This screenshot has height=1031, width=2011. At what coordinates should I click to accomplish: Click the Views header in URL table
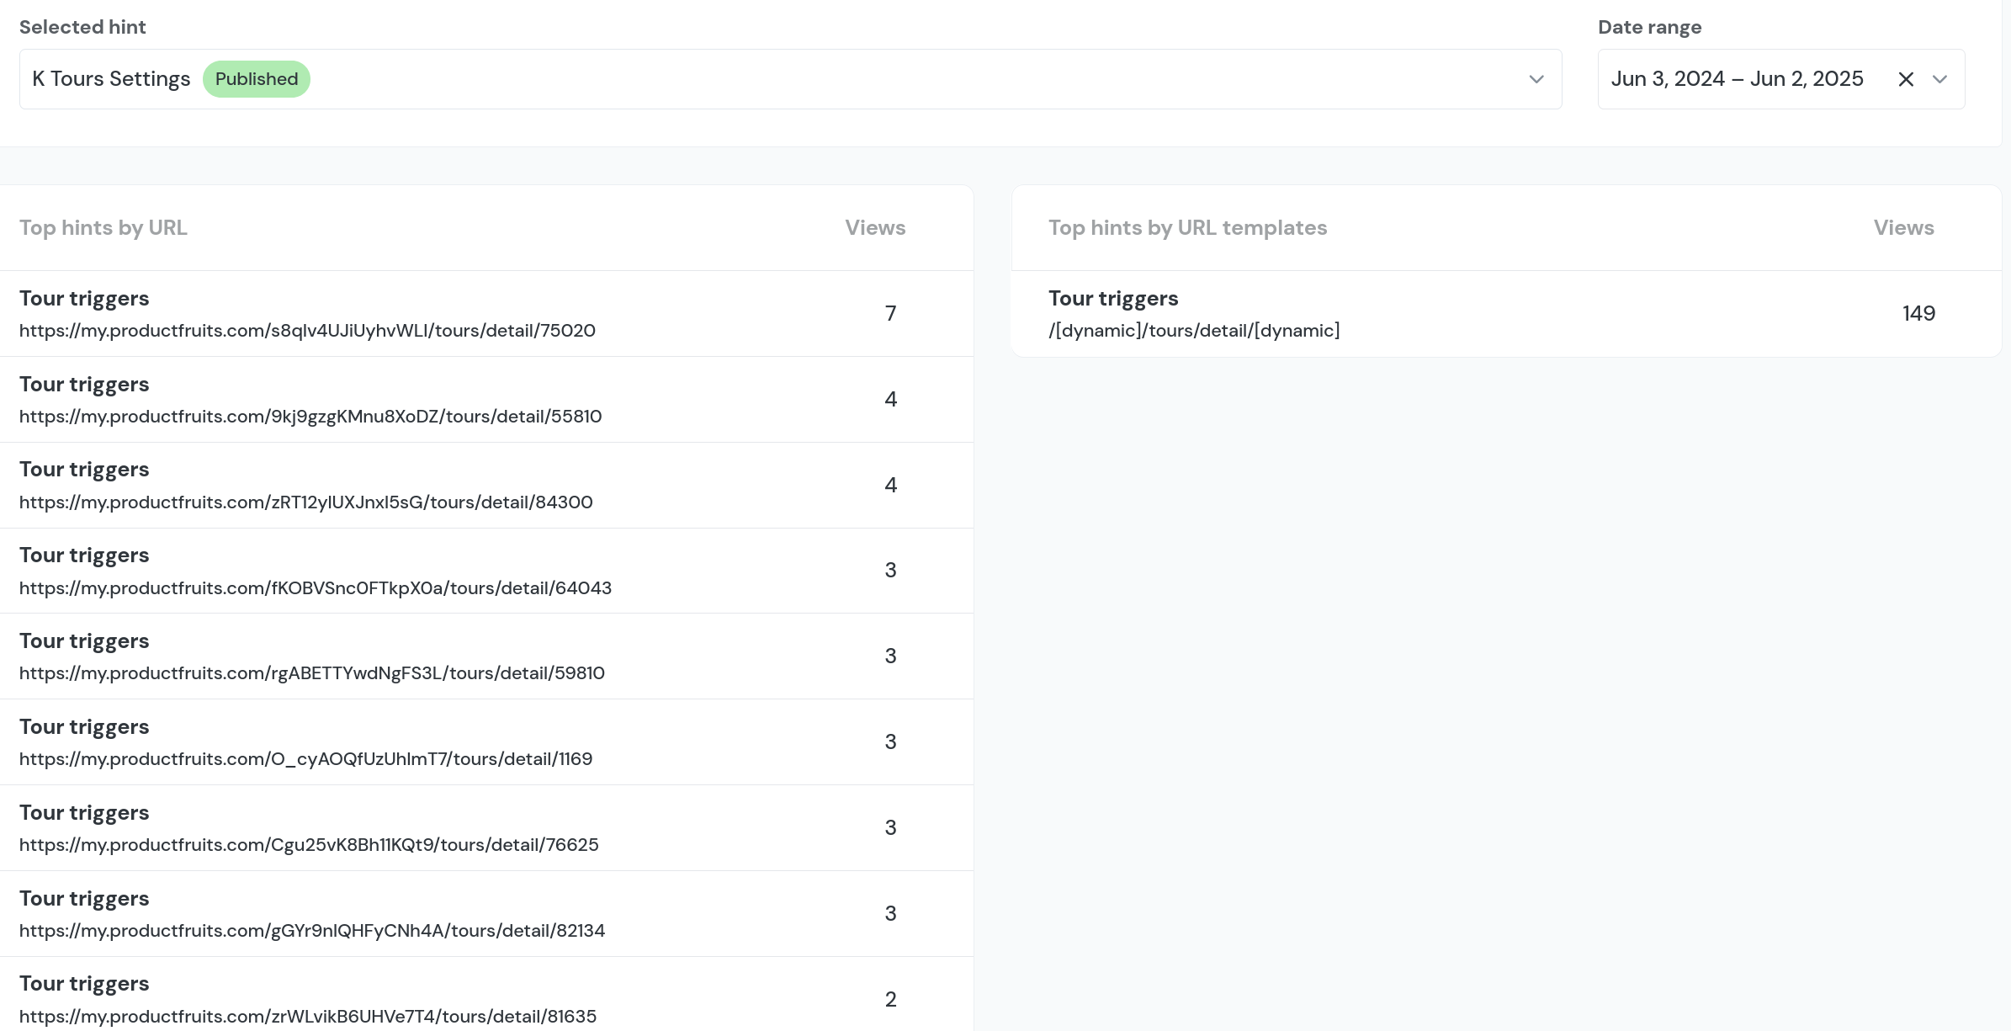[x=875, y=228]
